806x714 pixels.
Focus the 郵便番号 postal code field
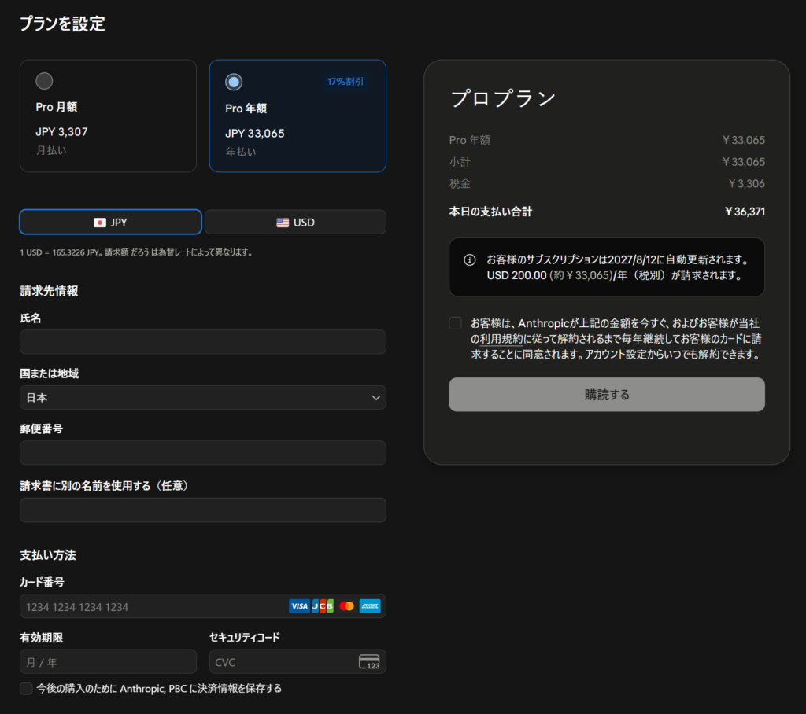pos(203,453)
